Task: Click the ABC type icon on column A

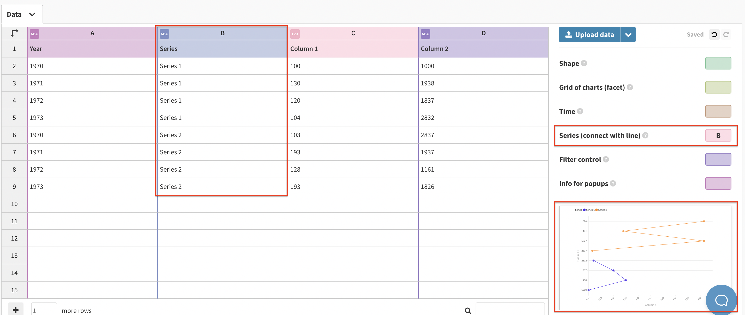Action: tap(34, 33)
